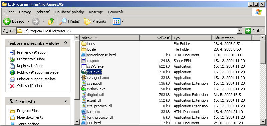The height and width of the screenshot is (126, 267).
Task: Click Odstrániť súbor task link
Action: pos(30,86)
